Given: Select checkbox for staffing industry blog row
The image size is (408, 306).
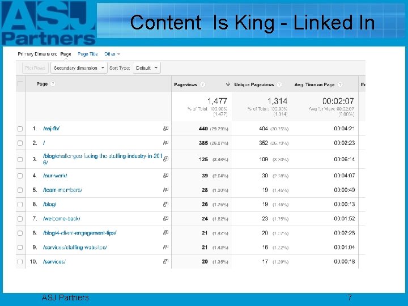Looking at the screenshot, I should point(20,159).
